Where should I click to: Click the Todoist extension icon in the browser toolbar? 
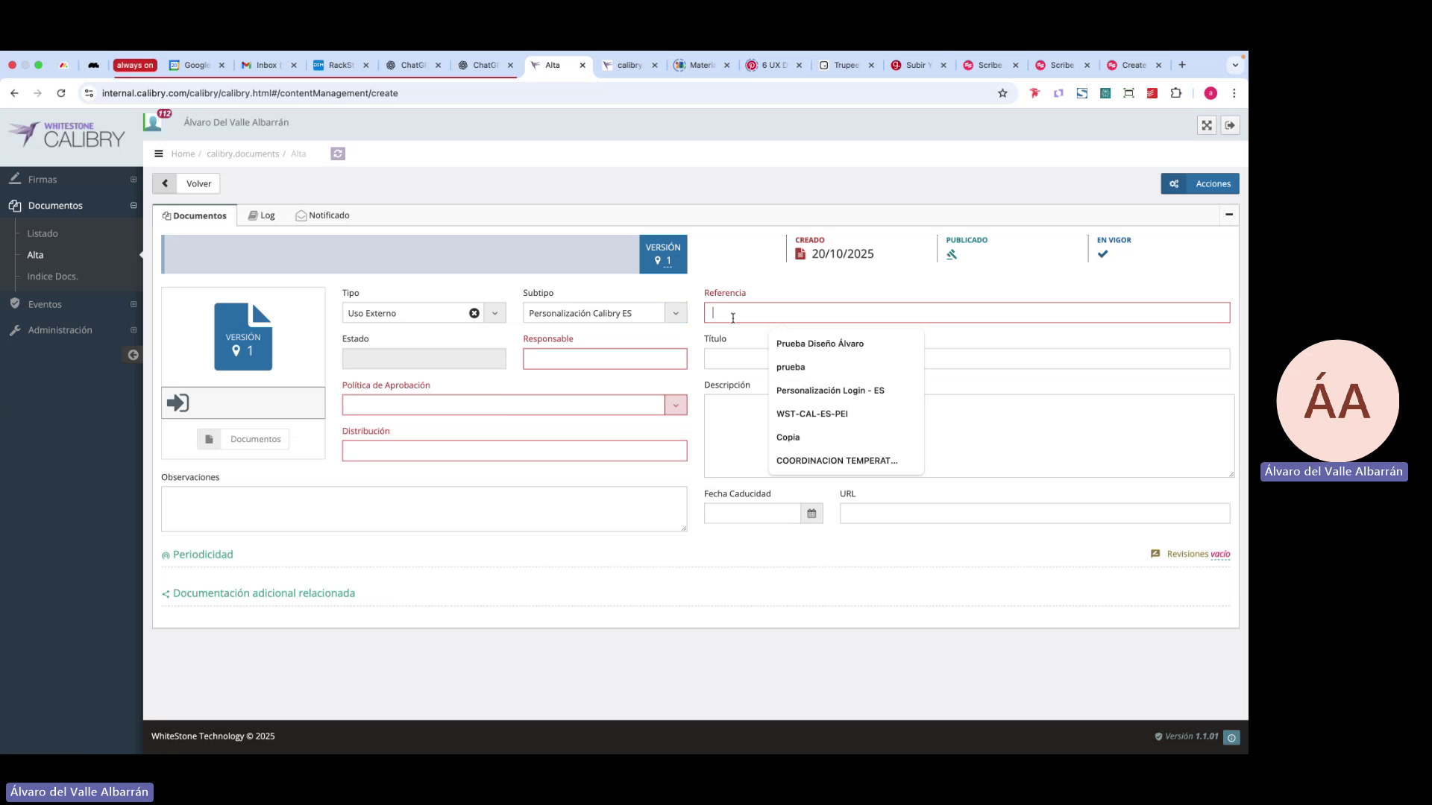[x=1152, y=93]
